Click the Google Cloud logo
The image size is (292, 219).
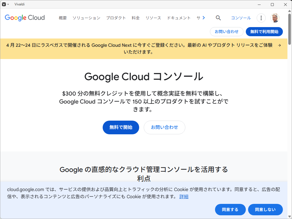(25, 18)
